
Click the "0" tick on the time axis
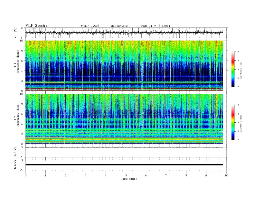coord(25,175)
